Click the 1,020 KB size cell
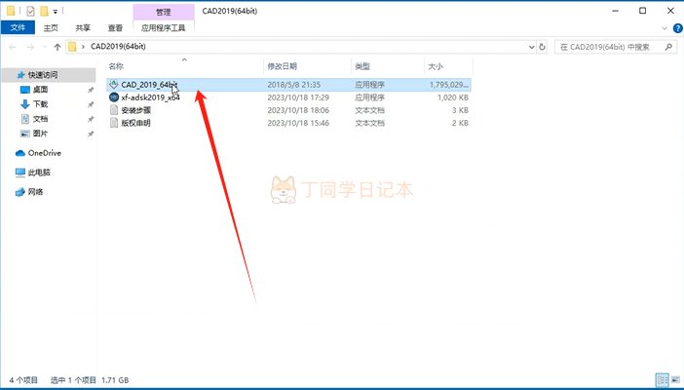Screen dimensions: 684x390 click(x=453, y=97)
